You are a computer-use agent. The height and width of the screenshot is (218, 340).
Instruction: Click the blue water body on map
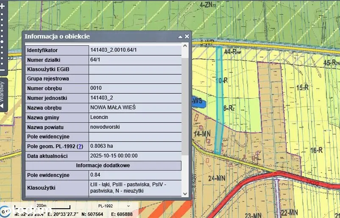[x=198, y=102]
